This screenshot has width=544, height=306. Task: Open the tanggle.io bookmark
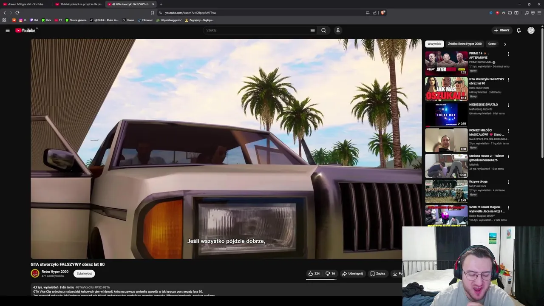pyautogui.click(x=169, y=20)
